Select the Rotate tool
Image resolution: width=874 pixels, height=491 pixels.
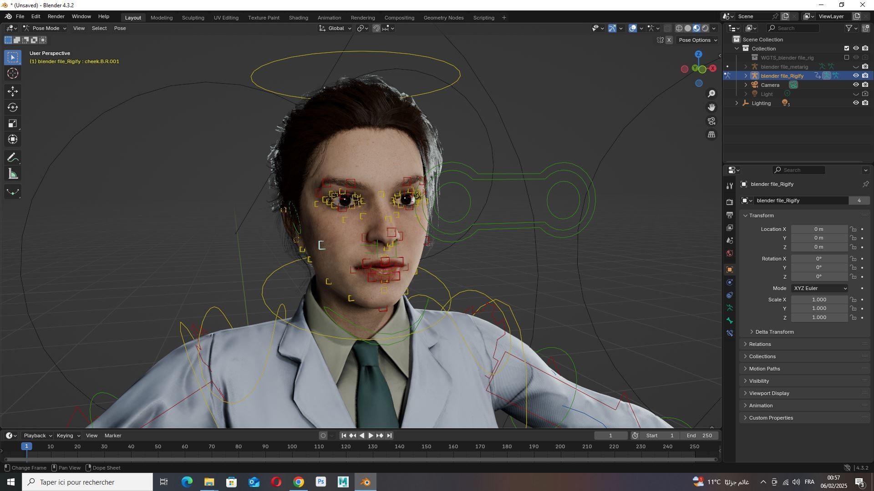(x=13, y=108)
